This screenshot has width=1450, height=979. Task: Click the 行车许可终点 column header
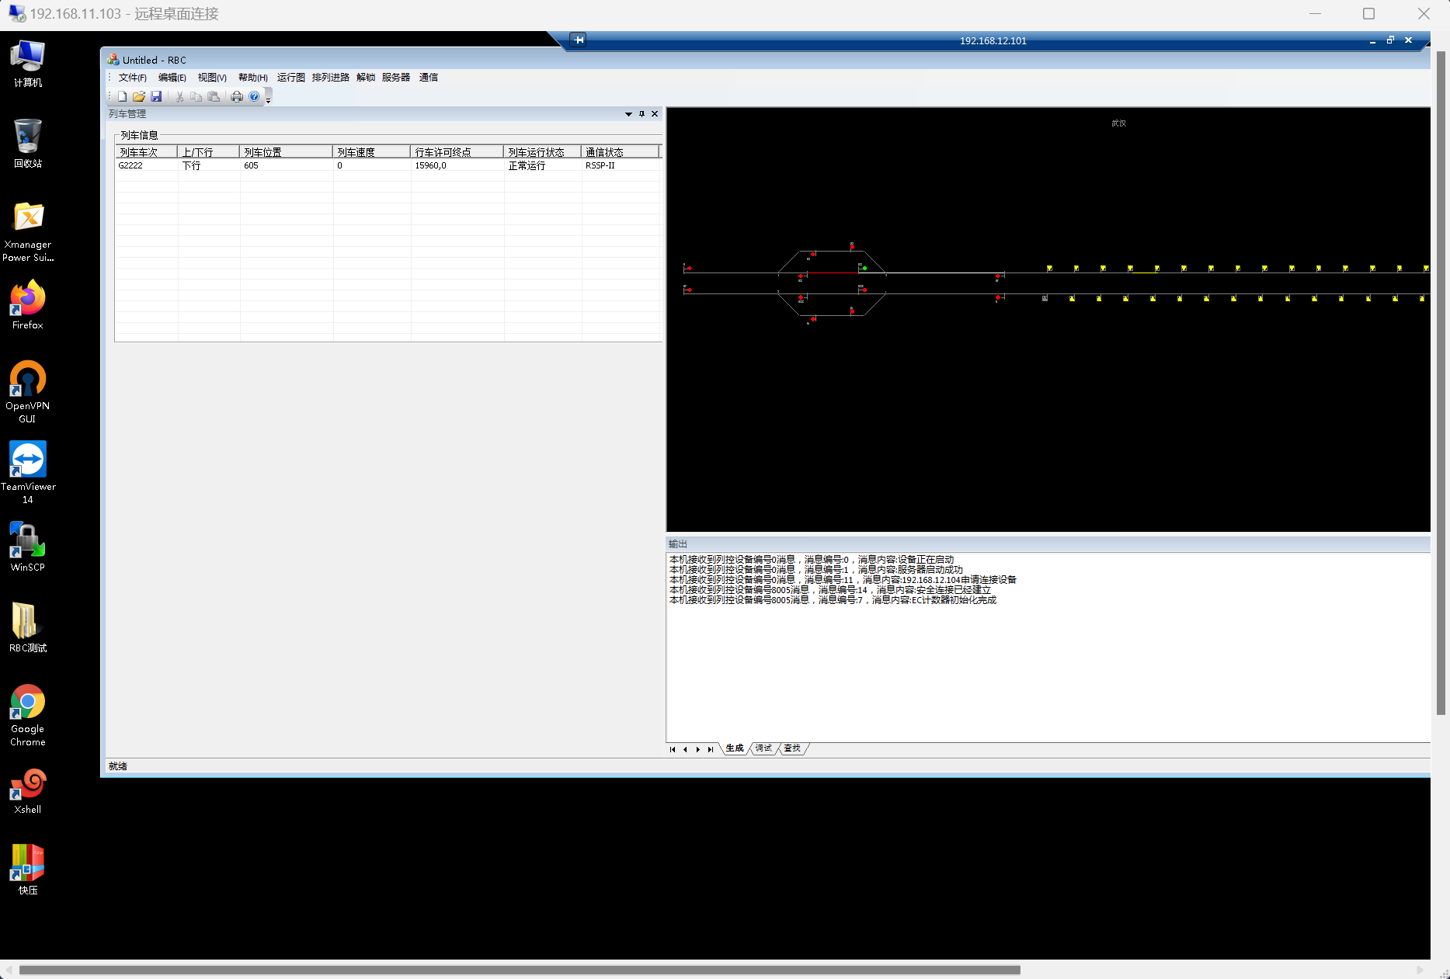[457, 152]
